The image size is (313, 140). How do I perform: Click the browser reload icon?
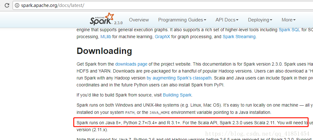pos(7,5)
